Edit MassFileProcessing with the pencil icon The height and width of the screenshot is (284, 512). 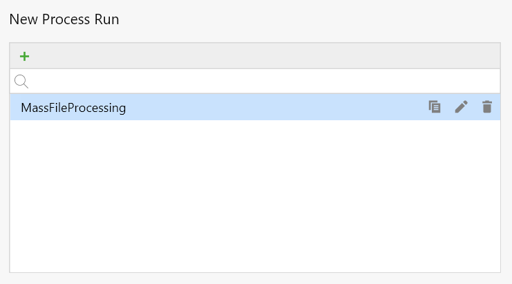click(x=461, y=107)
